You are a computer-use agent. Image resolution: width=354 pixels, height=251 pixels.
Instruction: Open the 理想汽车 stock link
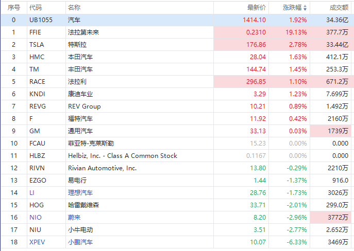tap(80, 192)
